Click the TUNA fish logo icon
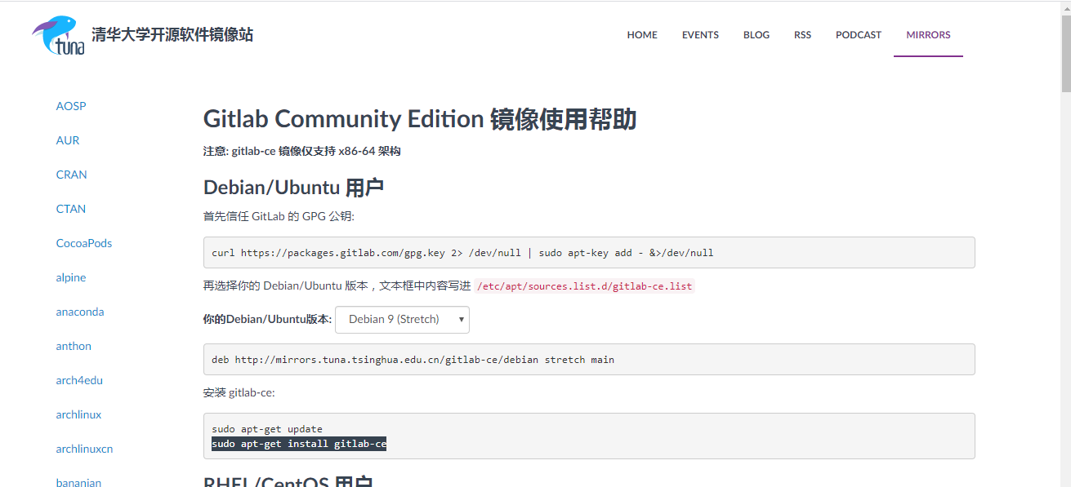Screen dimensions: 1071x487 [x=58, y=36]
